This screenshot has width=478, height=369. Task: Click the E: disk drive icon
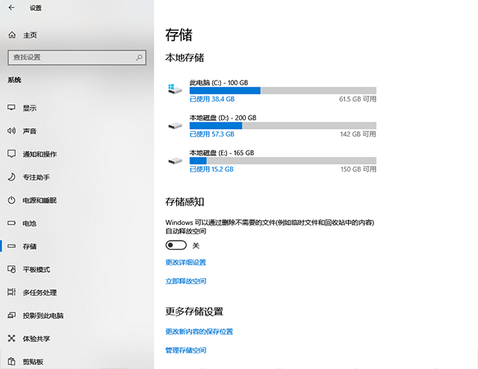click(175, 160)
